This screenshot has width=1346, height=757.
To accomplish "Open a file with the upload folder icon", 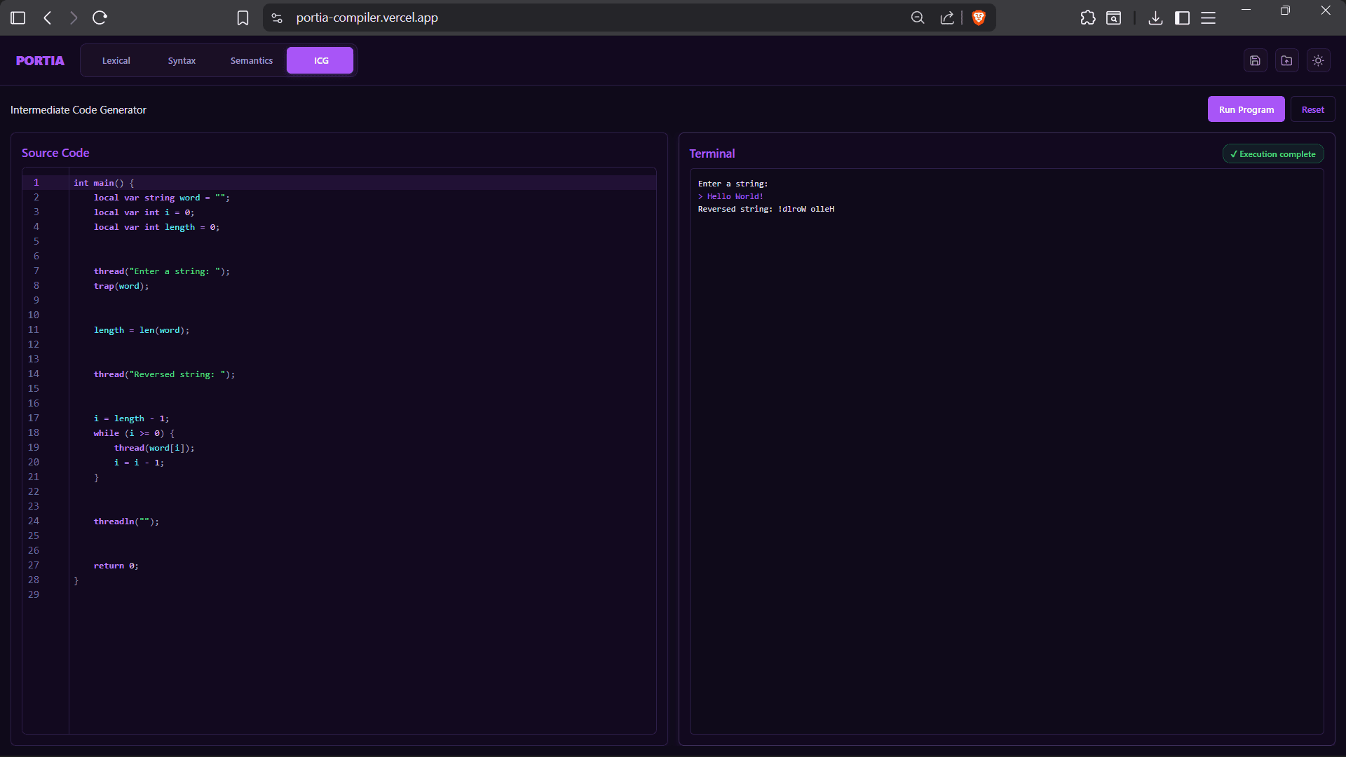I will coord(1287,61).
